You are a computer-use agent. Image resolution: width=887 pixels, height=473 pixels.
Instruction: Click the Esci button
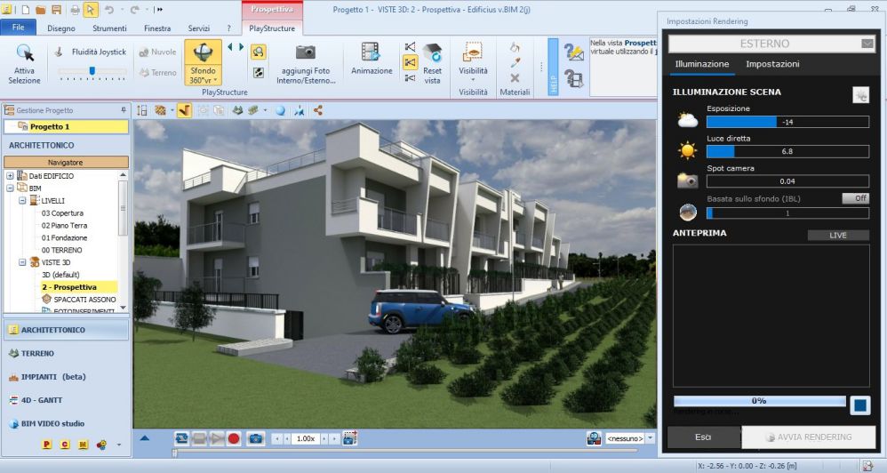703,437
